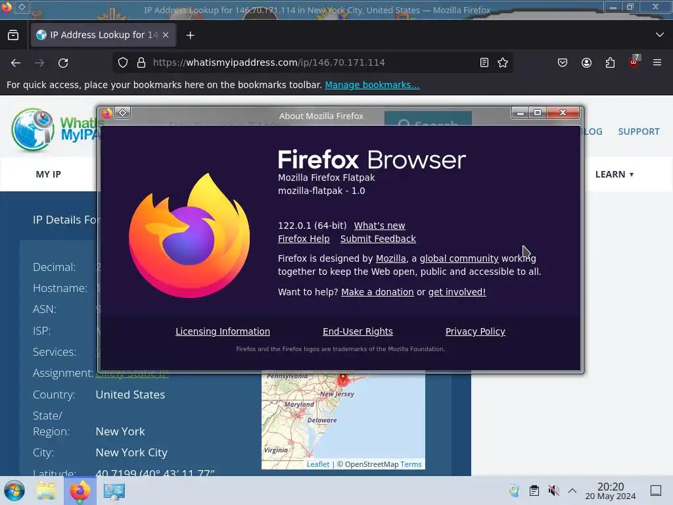Go back with the browser back arrow
Viewport: 673px width, 505px height.
point(16,62)
